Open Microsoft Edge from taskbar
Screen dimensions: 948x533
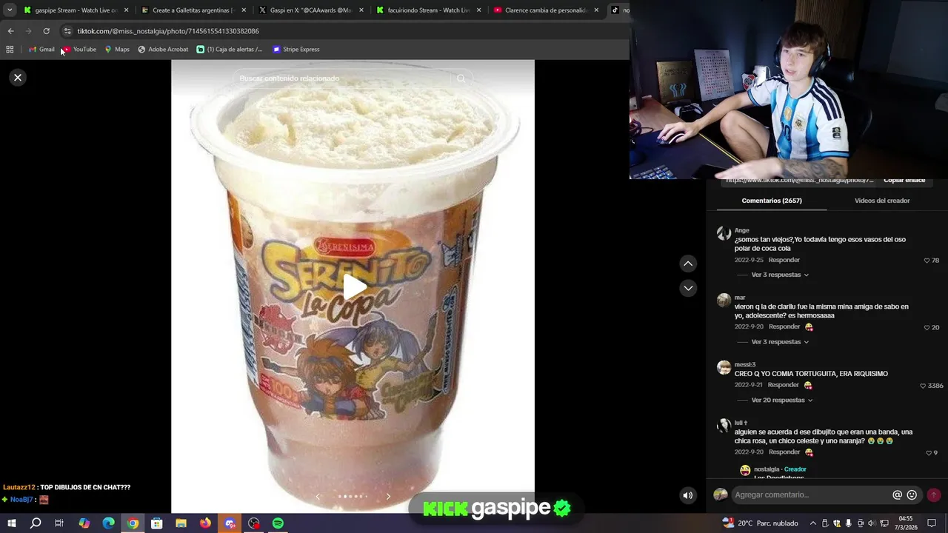pos(108,523)
